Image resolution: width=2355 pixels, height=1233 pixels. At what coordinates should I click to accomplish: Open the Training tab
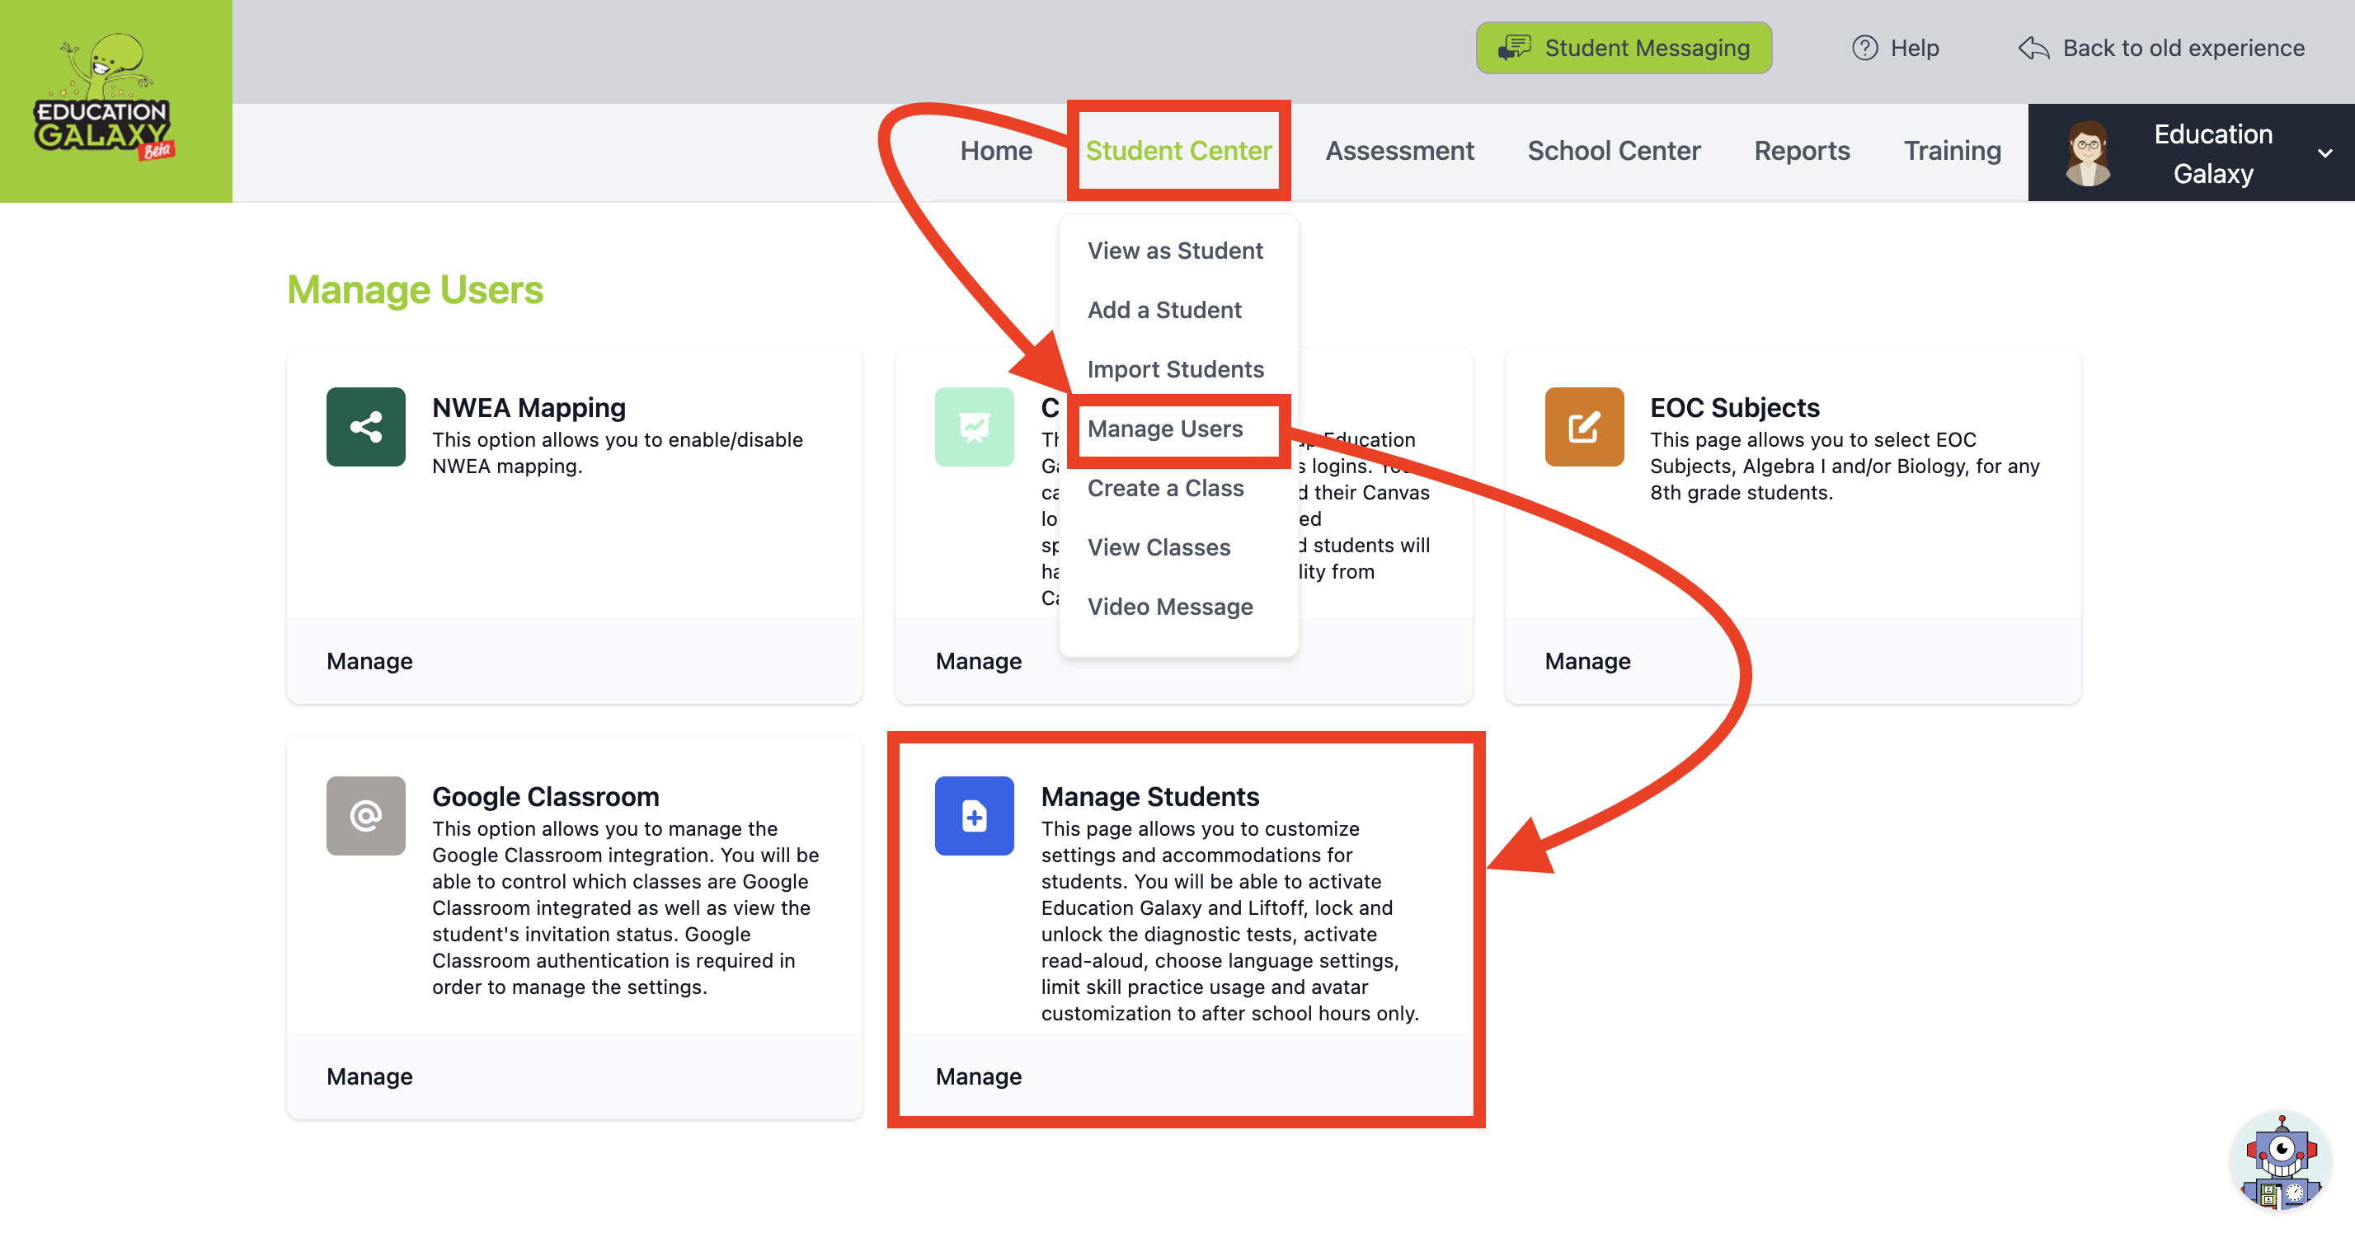(x=1952, y=151)
